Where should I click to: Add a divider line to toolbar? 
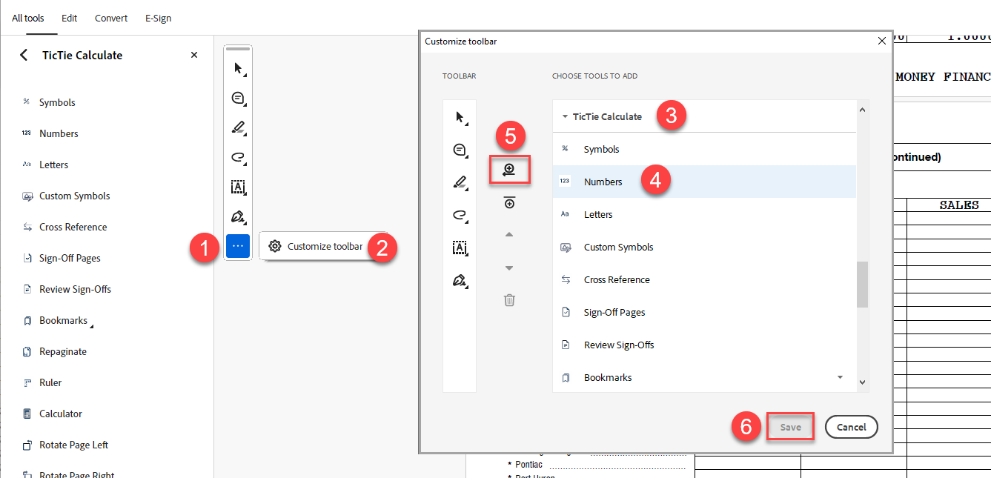point(509,202)
